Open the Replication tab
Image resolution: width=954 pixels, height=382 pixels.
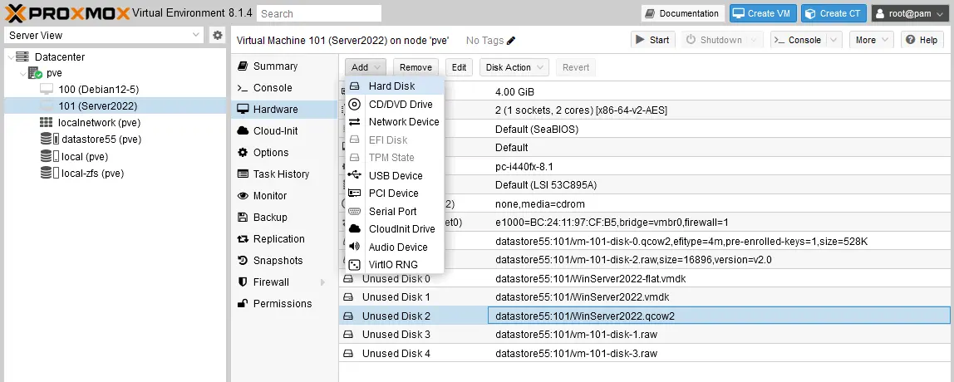[285, 239]
